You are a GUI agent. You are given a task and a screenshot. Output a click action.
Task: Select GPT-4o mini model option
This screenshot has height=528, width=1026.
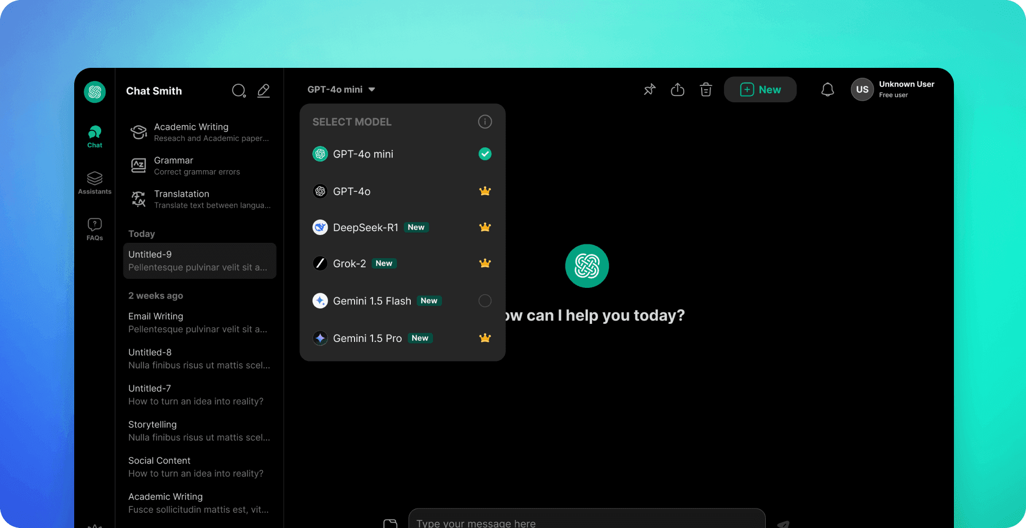(402, 154)
